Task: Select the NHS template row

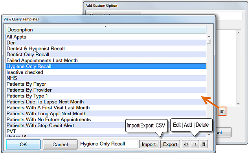Action: tap(106, 78)
